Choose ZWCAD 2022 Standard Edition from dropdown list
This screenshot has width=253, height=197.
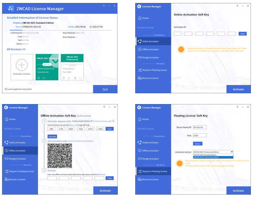pyautogui.click(x=213, y=155)
